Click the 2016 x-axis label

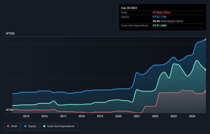point(45,116)
